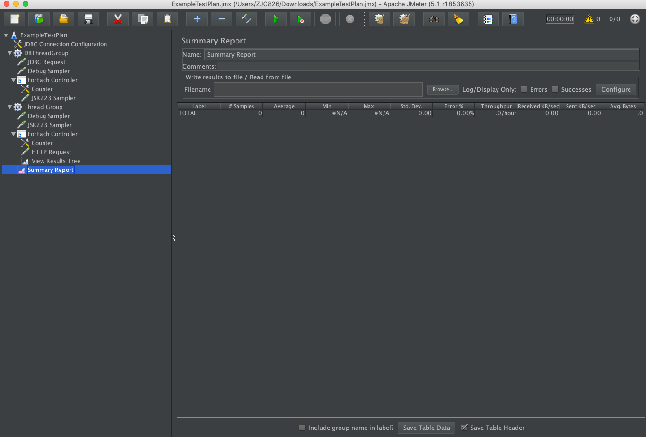
Task: Select the JDBC Request tree item
Action: [46, 62]
